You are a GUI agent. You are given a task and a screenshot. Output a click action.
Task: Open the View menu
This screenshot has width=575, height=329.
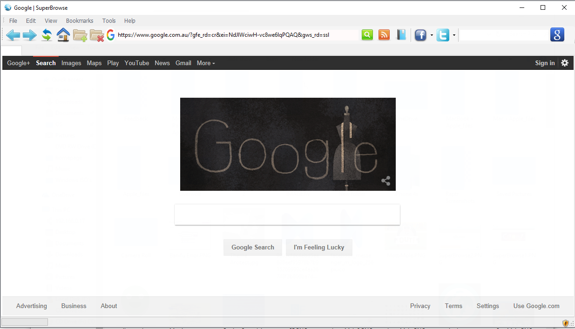(x=51, y=20)
